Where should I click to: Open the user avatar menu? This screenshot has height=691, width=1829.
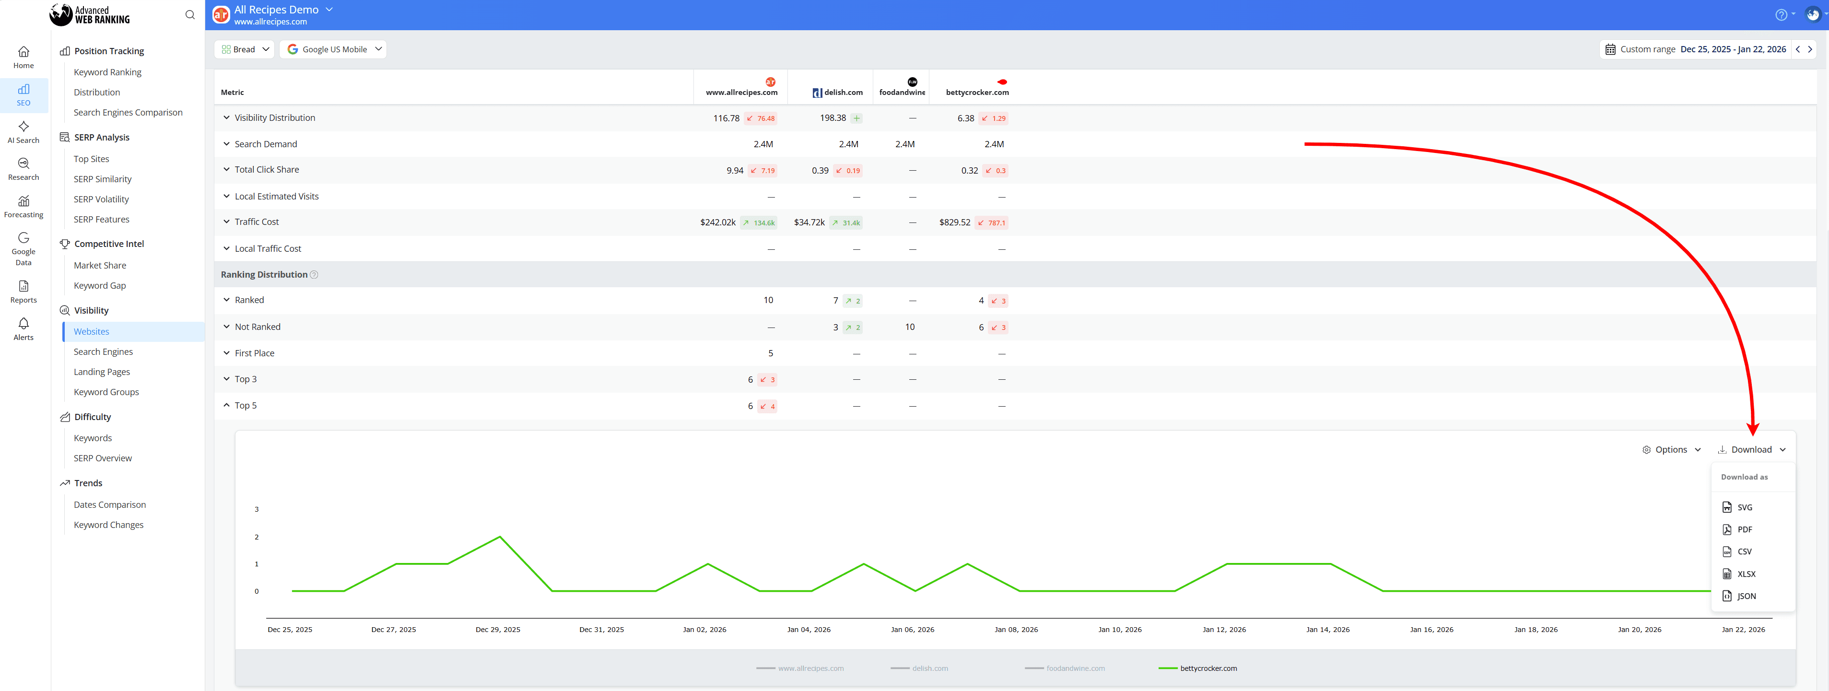pyautogui.click(x=1813, y=15)
